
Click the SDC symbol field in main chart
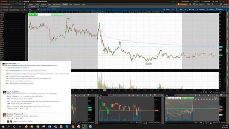click(x=33, y=9)
